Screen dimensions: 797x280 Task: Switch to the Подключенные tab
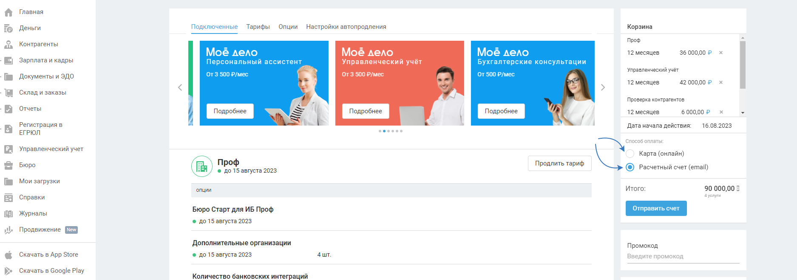[x=214, y=27]
